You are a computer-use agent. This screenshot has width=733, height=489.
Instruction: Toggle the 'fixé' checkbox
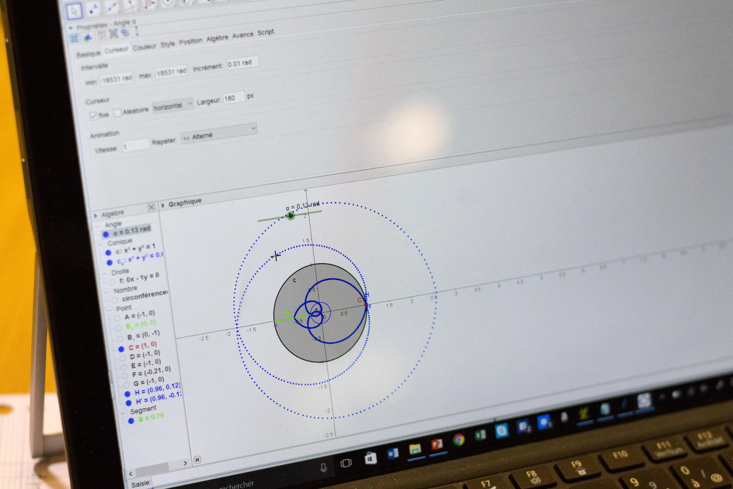coord(94,116)
